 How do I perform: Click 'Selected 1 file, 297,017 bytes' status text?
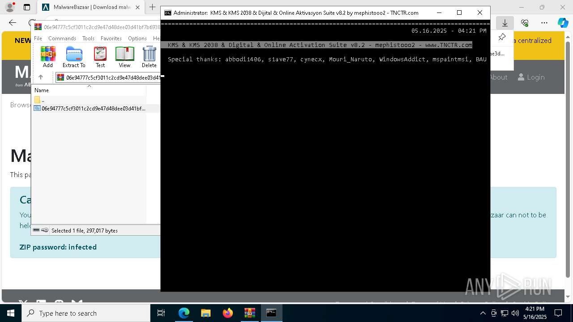[x=85, y=231]
